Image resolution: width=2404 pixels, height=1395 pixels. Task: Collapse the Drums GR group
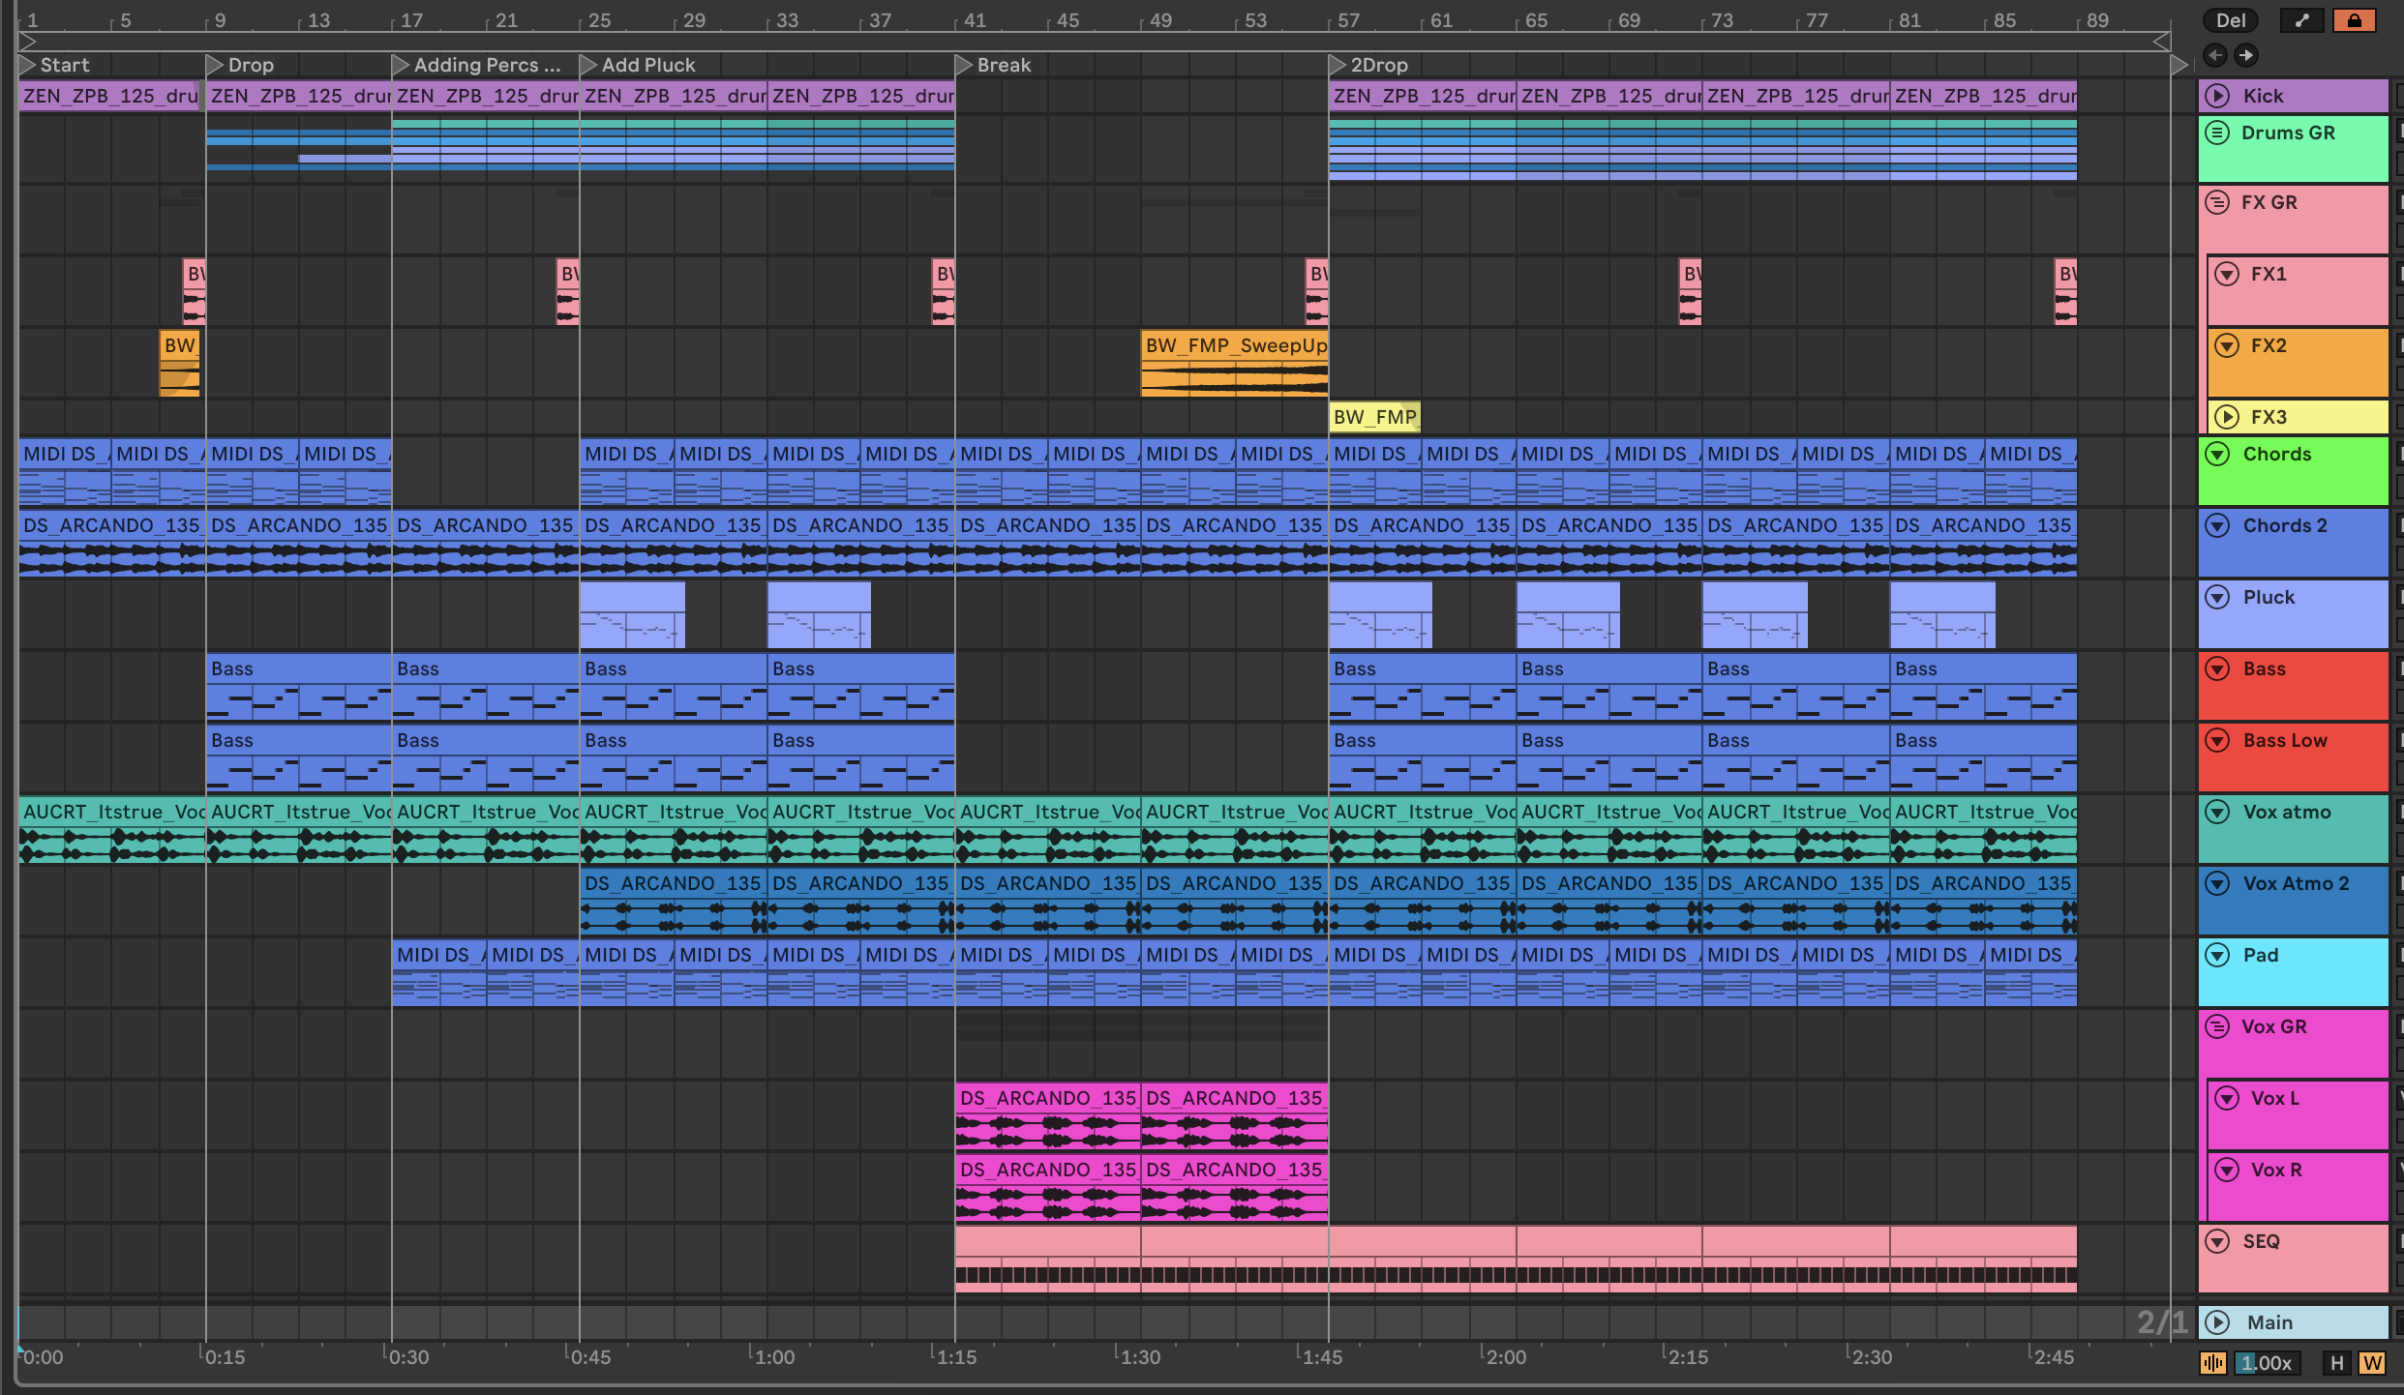pyautogui.click(x=2217, y=133)
